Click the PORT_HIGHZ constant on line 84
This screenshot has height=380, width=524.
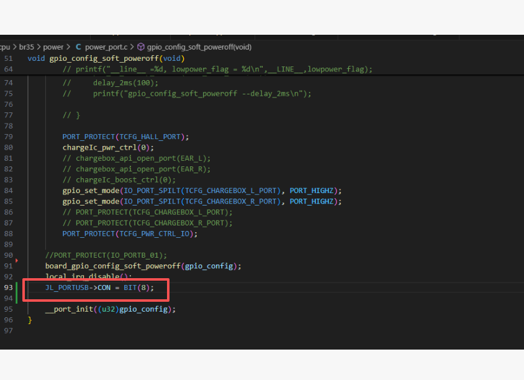point(312,191)
